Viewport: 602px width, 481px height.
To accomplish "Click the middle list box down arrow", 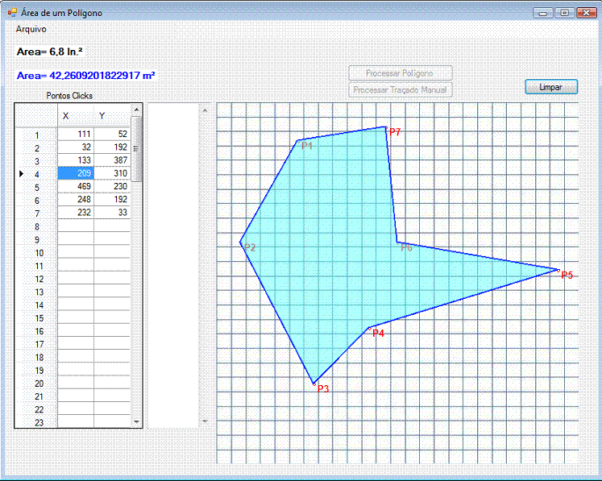I will coord(205,421).
